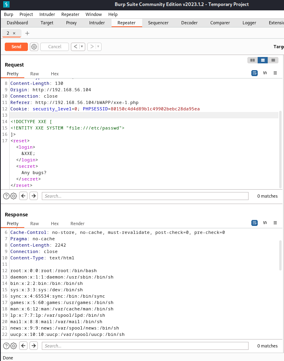The width and height of the screenshot is (284, 361).
Task: Switch to the Target tab
Action: coord(47,23)
